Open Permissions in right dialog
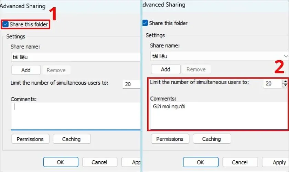The image size is (289, 172). (x=170, y=139)
